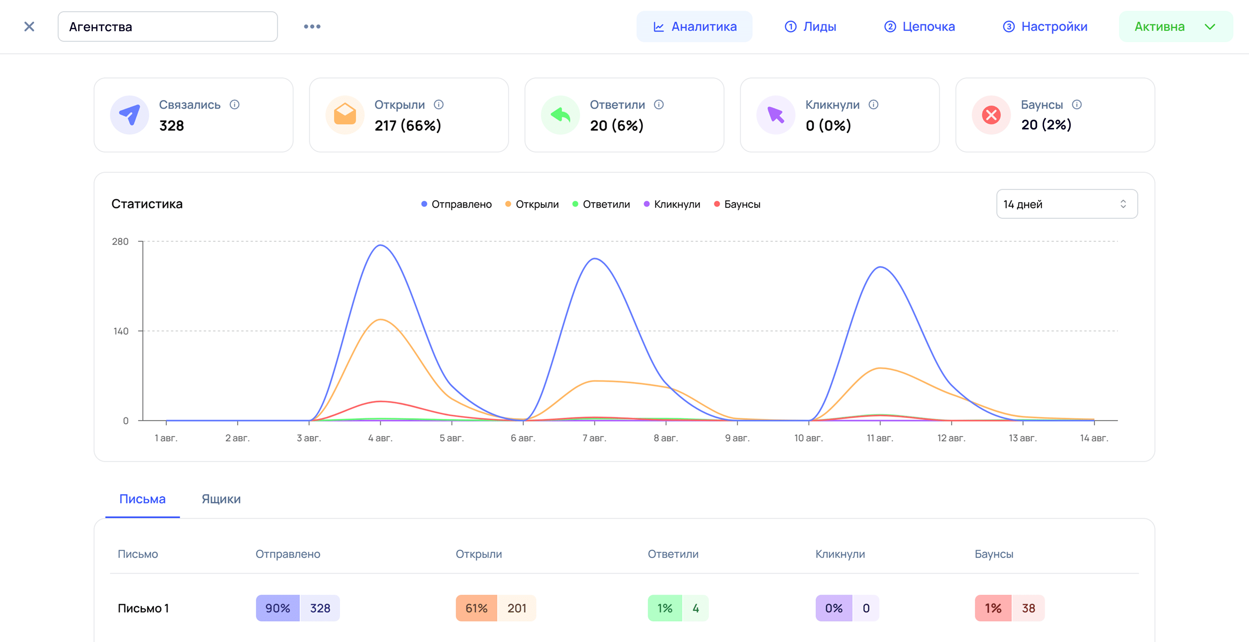This screenshot has height=642, width=1249.
Task: Toggle Открыли series in chart legend
Action: coord(532,204)
